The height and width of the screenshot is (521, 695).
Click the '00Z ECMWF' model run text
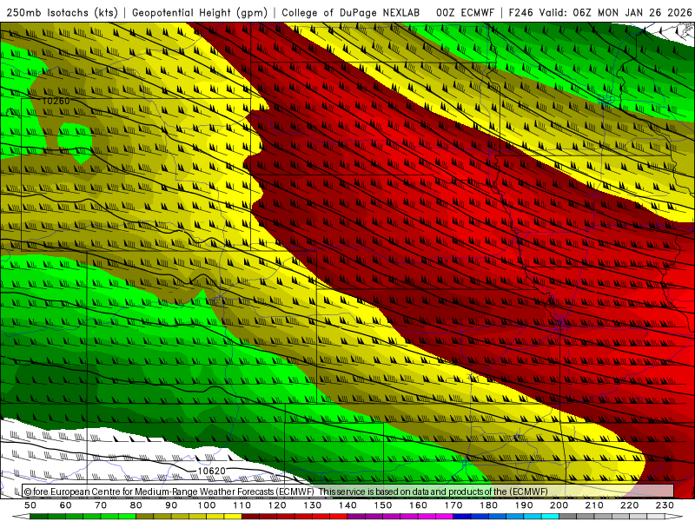click(465, 13)
